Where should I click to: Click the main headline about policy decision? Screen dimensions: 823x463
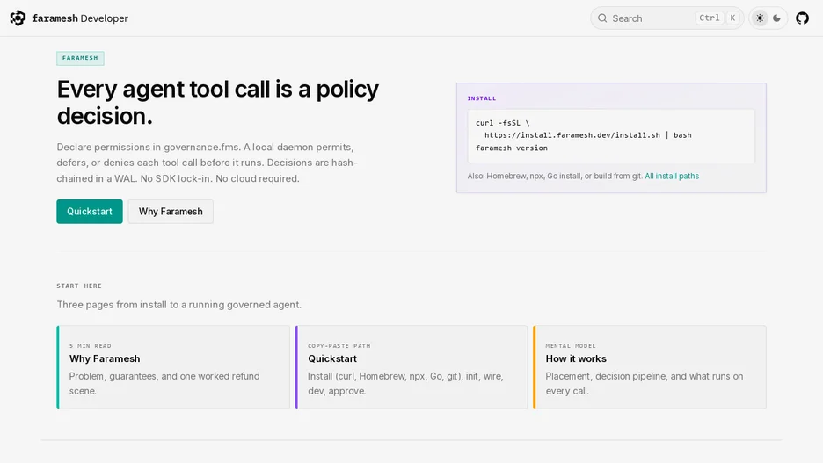point(218,102)
